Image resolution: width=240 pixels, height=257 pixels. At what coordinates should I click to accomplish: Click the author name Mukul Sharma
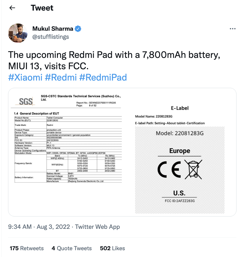(53, 28)
